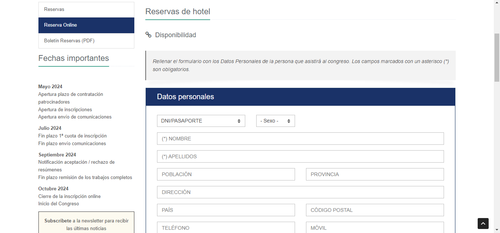The height and width of the screenshot is (233, 500).
Task: Open the DNI/PASAPORTE dropdown
Action: (201, 121)
